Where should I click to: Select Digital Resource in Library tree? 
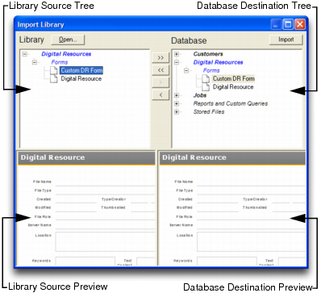click(81, 79)
